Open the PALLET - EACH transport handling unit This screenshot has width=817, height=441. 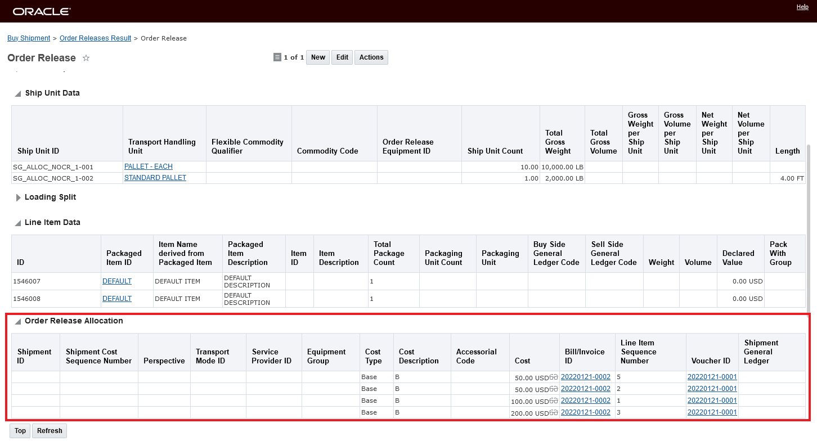[x=149, y=166]
